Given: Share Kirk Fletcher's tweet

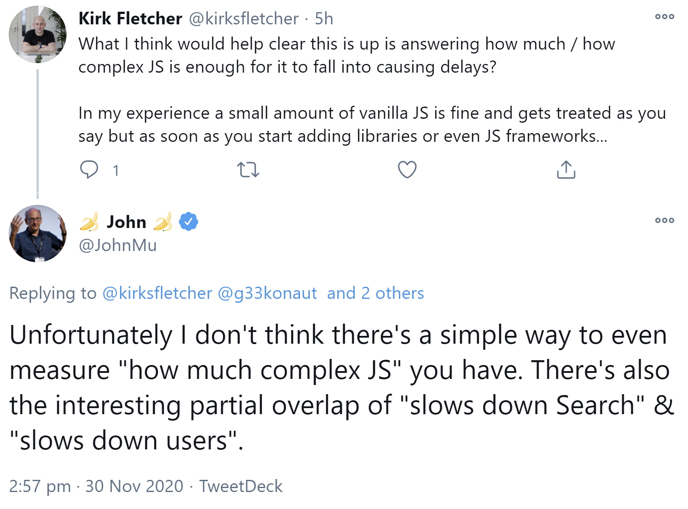Looking at the screenshot, I should point(566,170).
